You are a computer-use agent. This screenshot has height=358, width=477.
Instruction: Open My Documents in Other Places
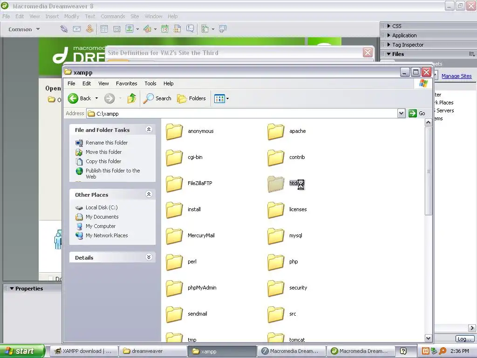(102, 217)
